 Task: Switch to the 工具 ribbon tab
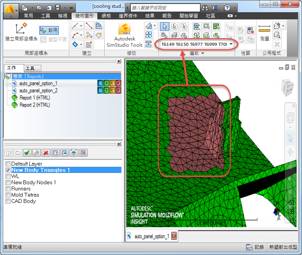(x=46, y=16)
